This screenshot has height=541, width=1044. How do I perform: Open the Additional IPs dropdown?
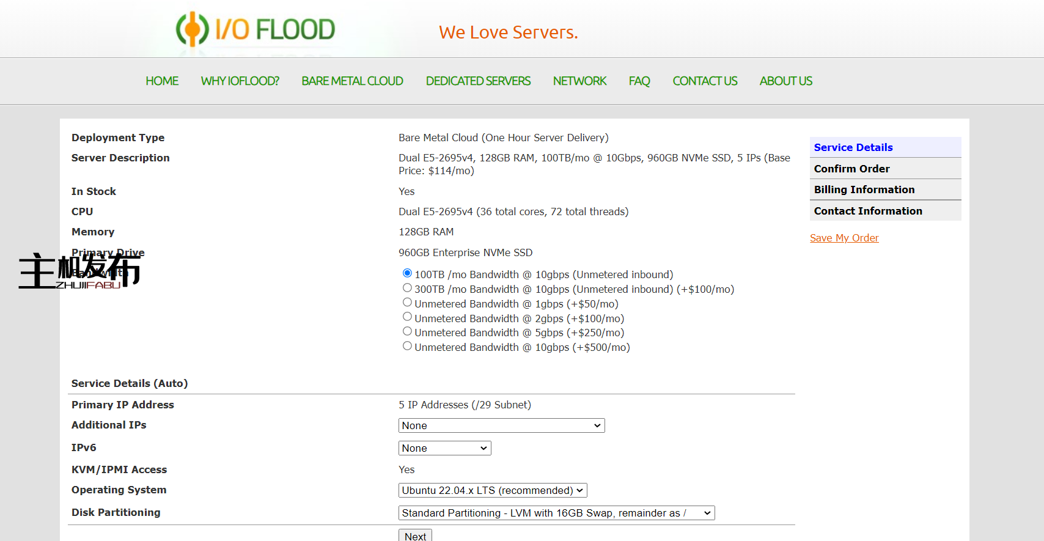point(501,425)
